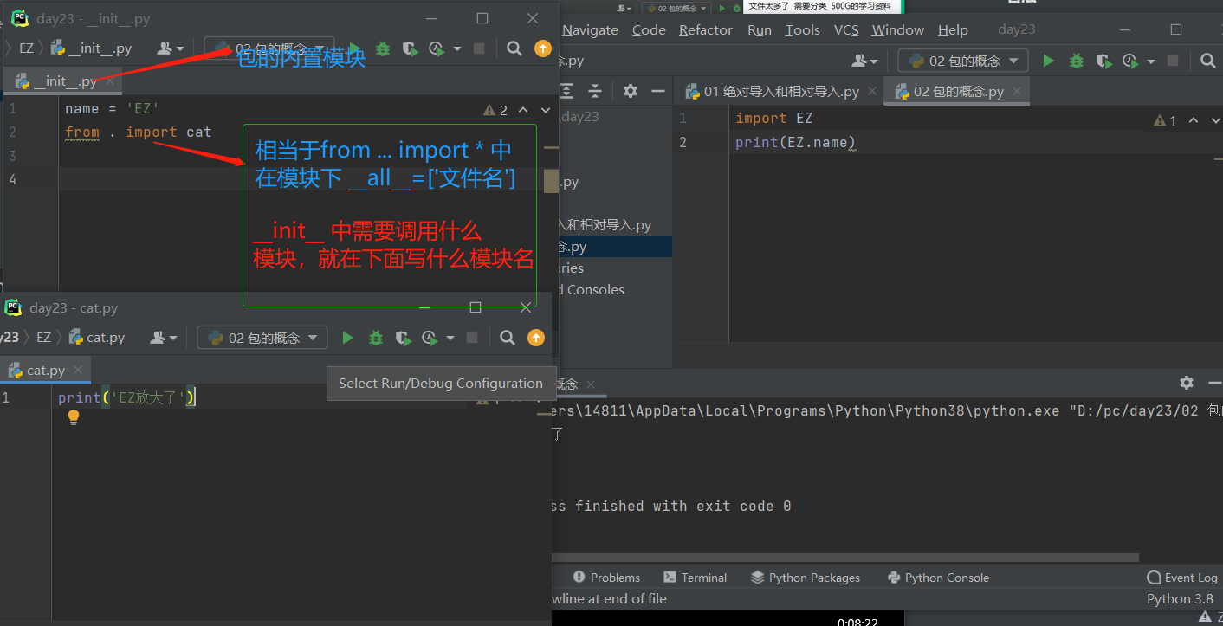Open the Navigate menu
1223x626 pixels.
click(590, 29)
